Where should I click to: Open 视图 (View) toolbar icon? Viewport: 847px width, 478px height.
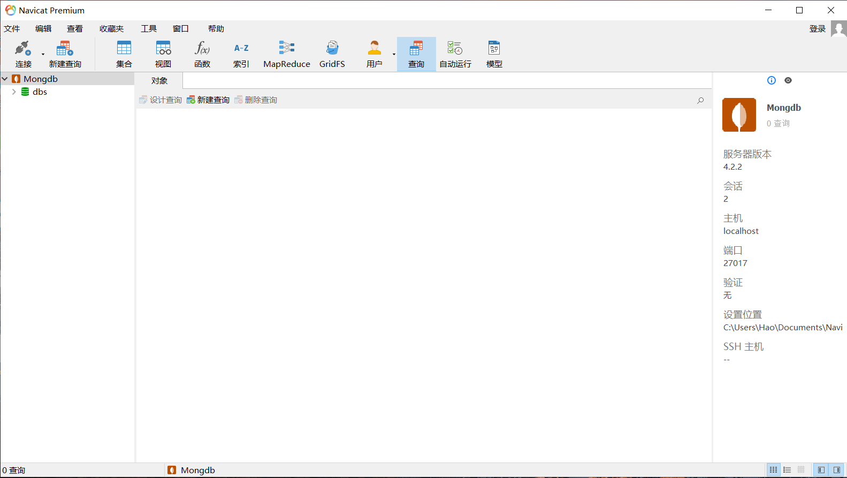[x=163, y=54]
